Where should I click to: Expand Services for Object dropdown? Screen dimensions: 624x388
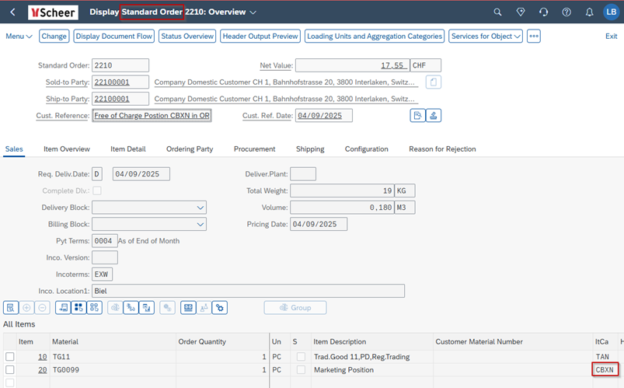[486, 37]
